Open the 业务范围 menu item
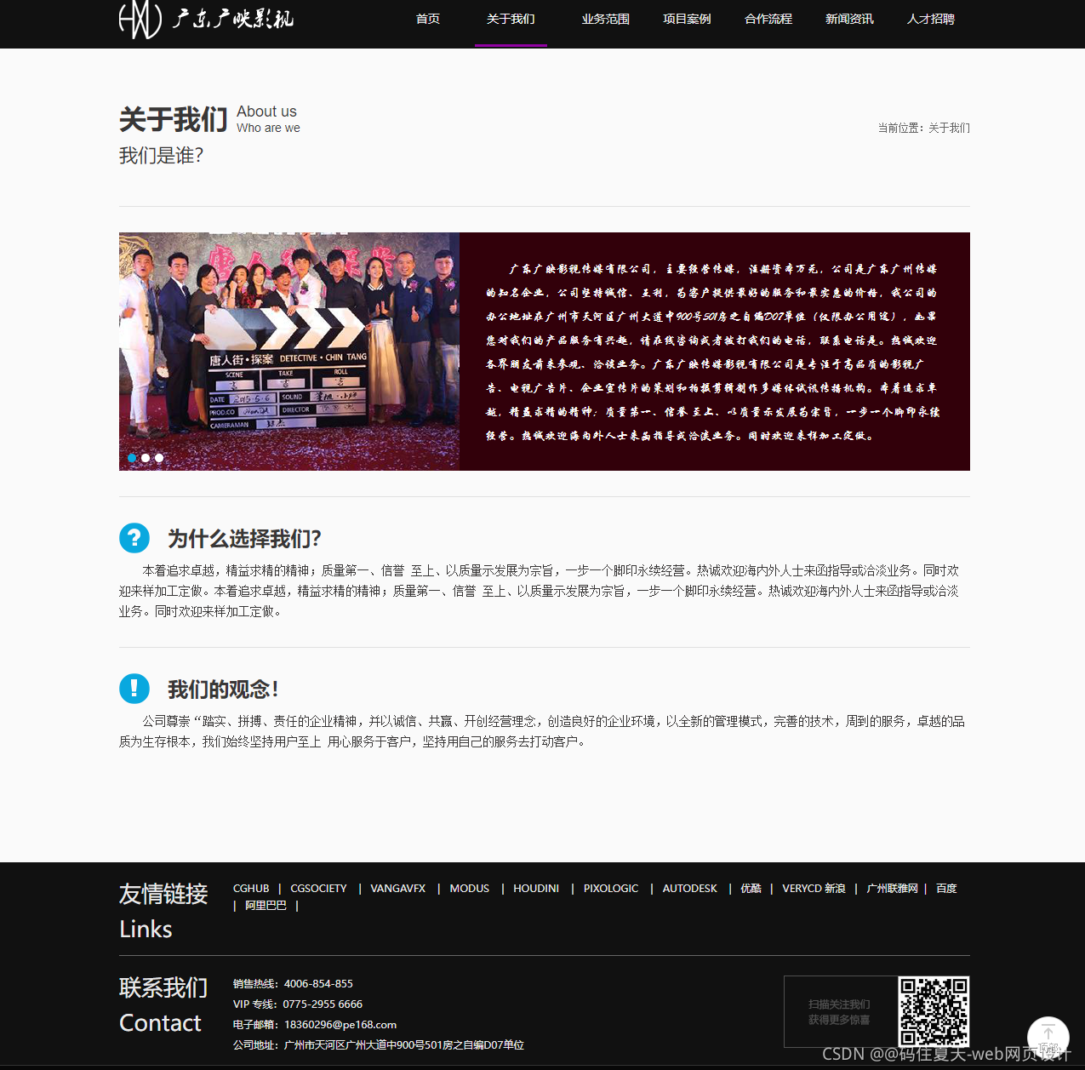 (x=605, y=19)
